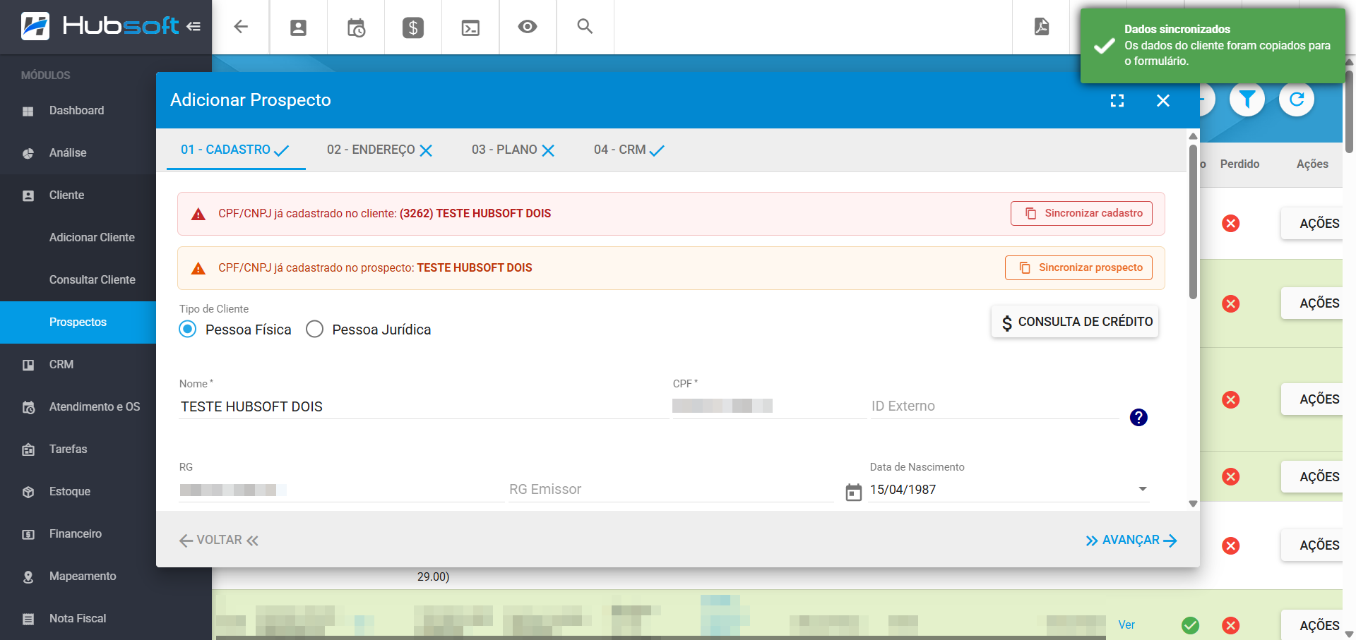
Task: Click the Dashboard sidebar icon
Action: coord(28,111)
